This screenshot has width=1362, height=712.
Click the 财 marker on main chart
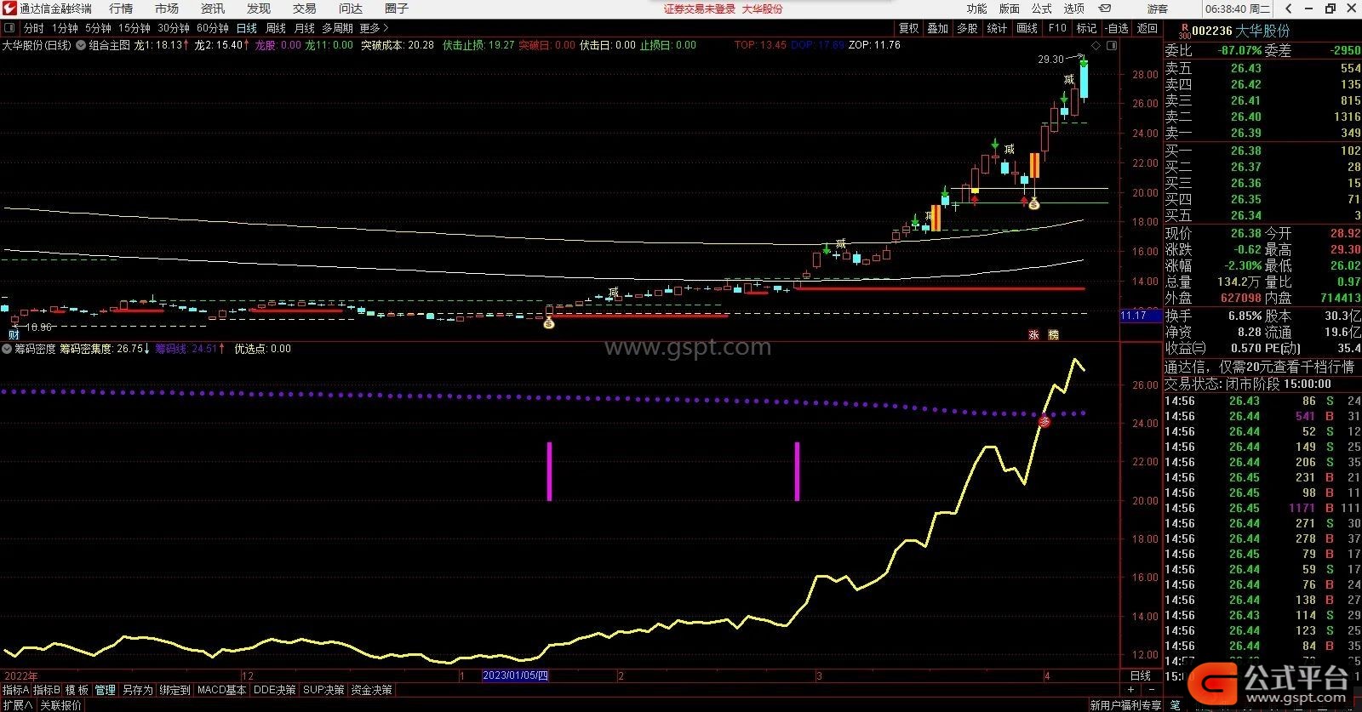[x=14, y=334]
